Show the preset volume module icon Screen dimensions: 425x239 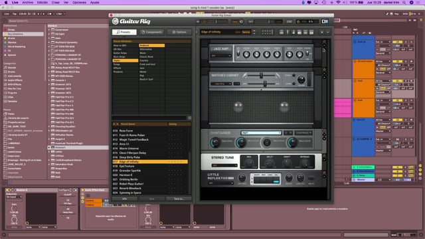[x=305, y=33]
